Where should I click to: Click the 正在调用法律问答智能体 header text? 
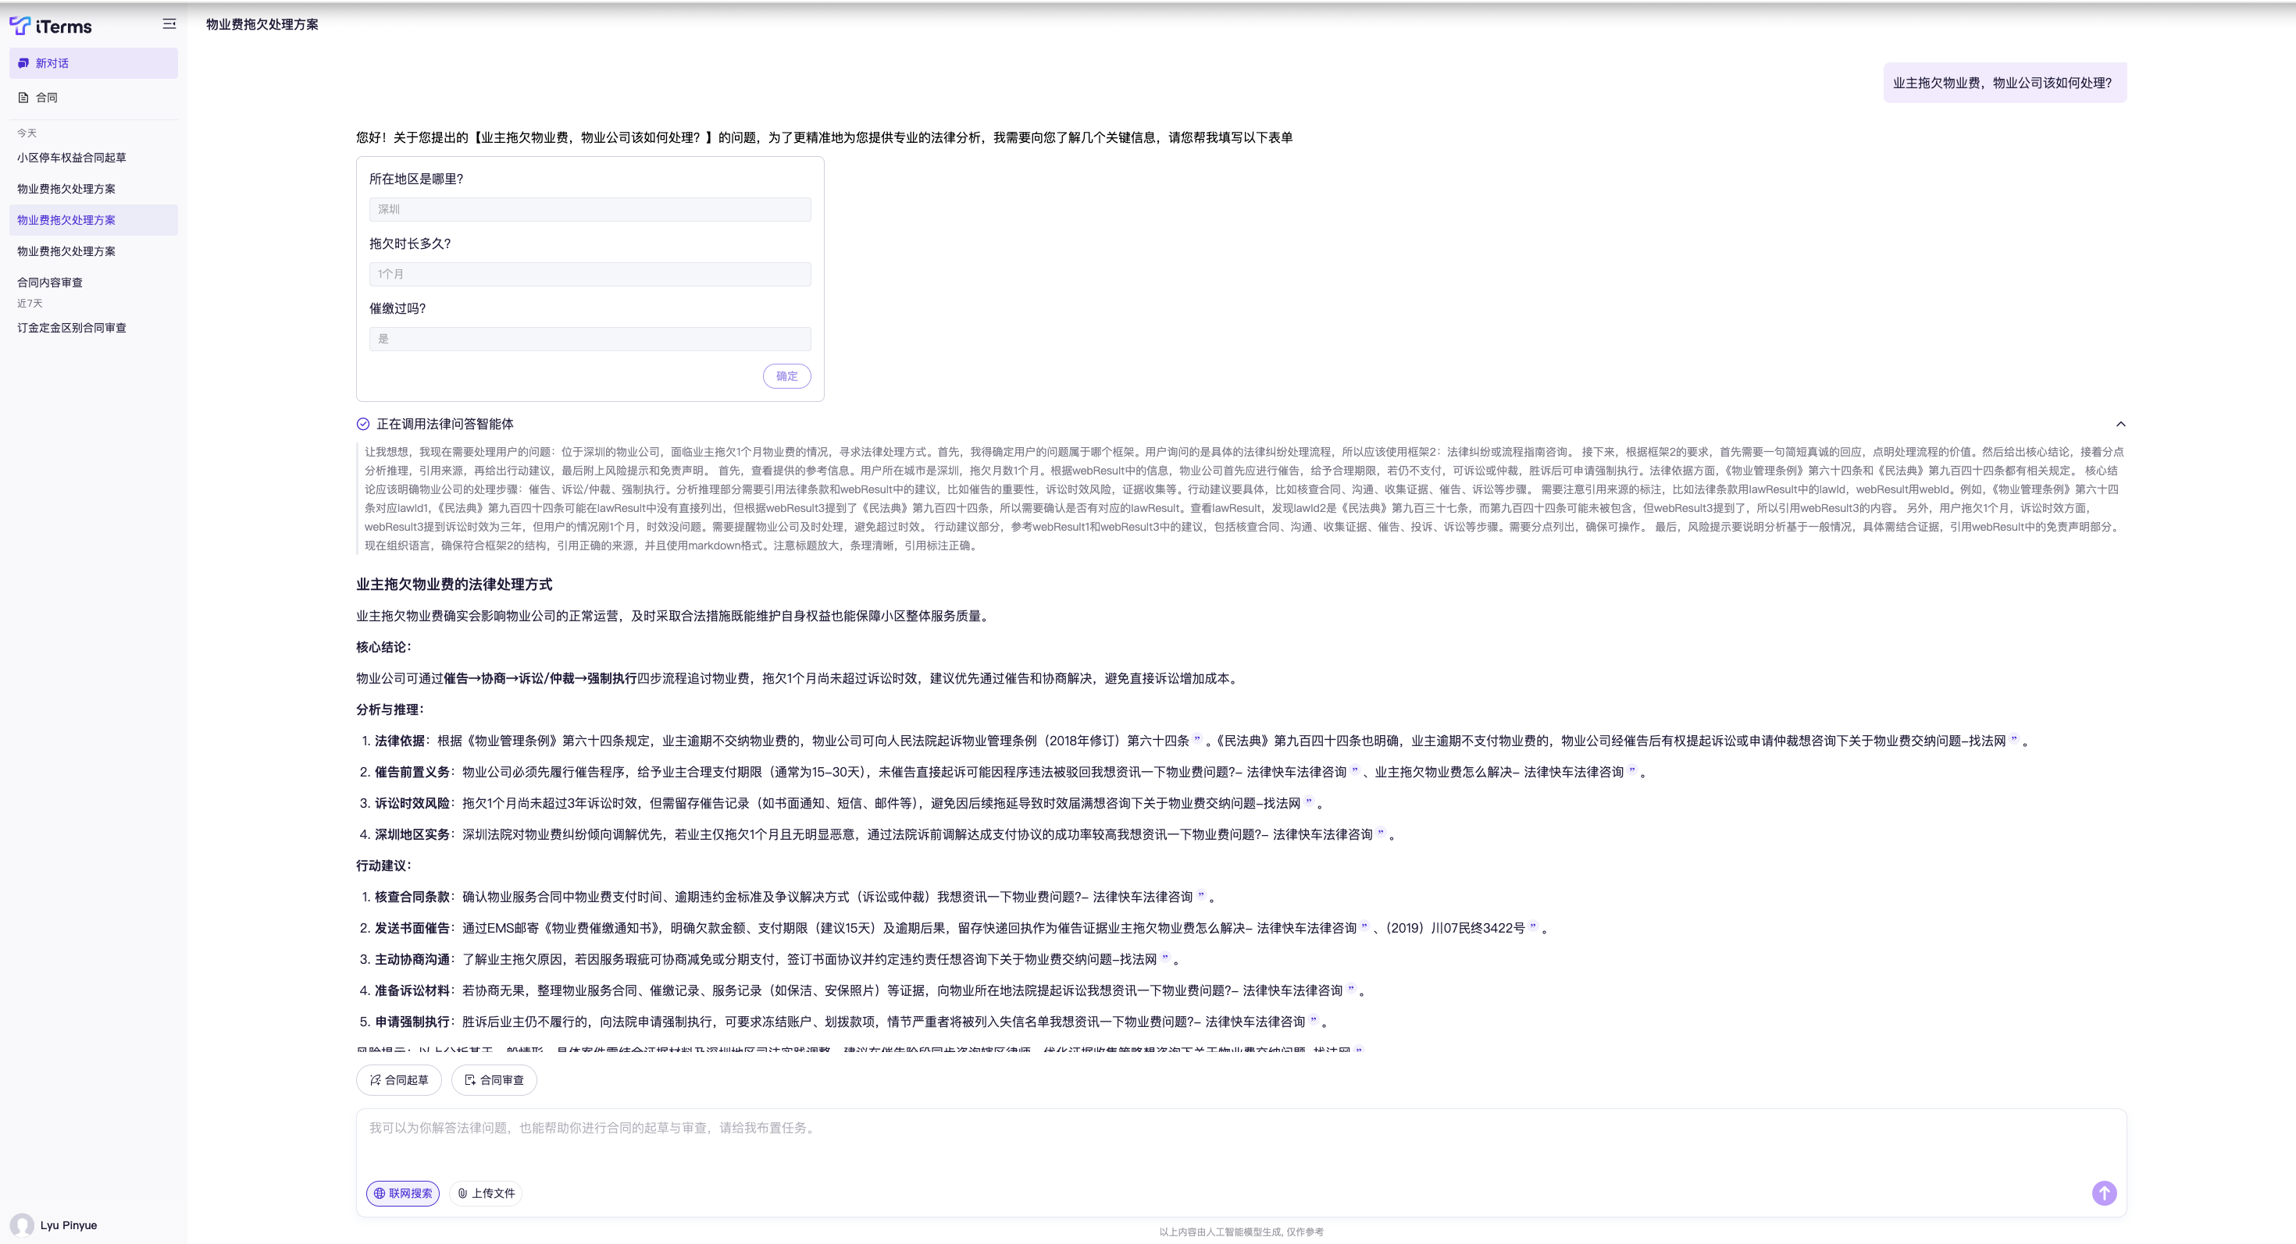pos(445,424)
